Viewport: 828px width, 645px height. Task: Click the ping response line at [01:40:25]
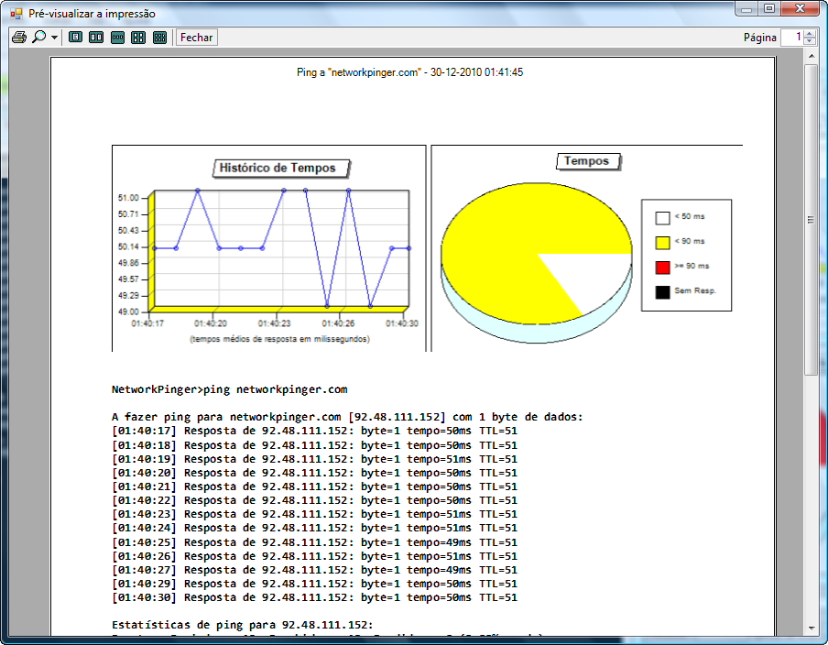pyautogui.click(x=315, y=542)
